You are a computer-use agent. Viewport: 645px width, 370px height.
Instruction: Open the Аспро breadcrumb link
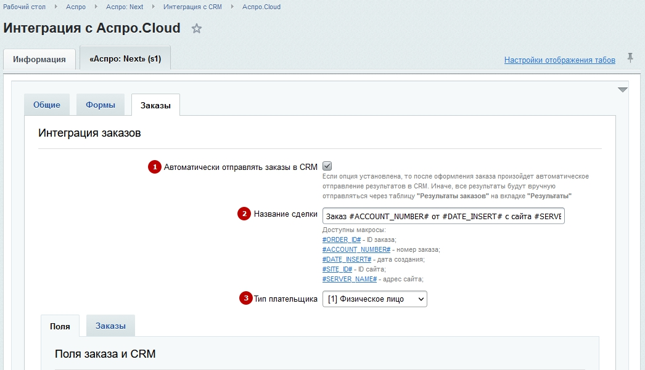pyautogui.click(x=76, y=7)
